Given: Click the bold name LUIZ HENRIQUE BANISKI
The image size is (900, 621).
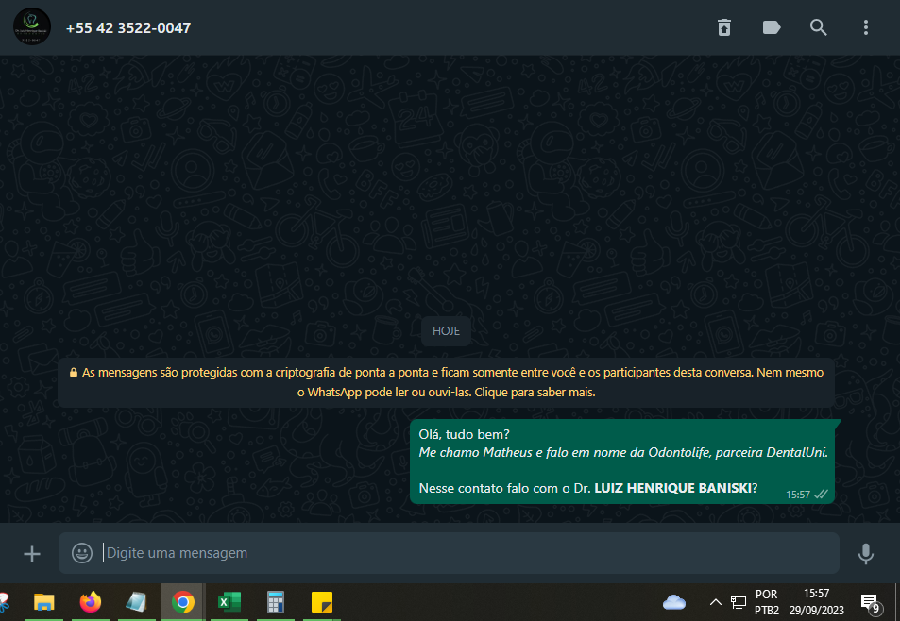Looking at the screenshot, I should tap(672, 488).
